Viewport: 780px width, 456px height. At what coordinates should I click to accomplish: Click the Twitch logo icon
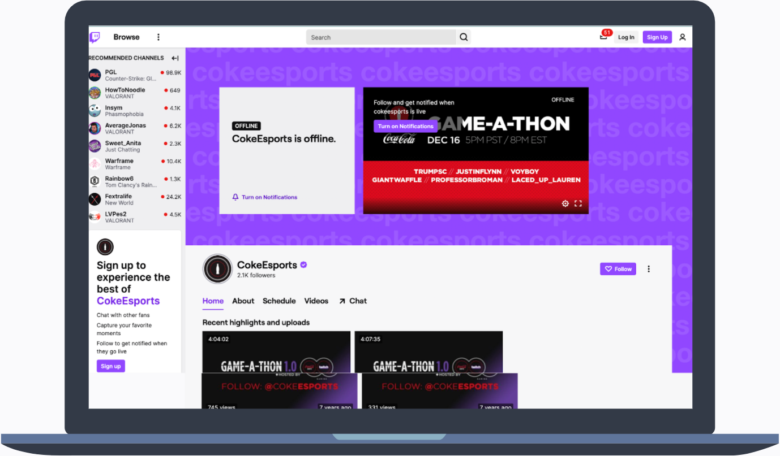[95, 37]
